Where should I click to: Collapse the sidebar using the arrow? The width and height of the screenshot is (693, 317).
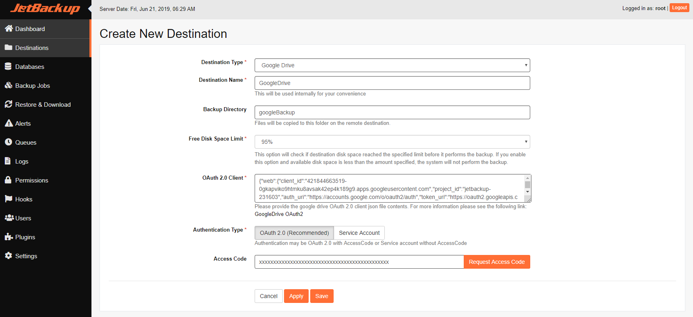89,8
